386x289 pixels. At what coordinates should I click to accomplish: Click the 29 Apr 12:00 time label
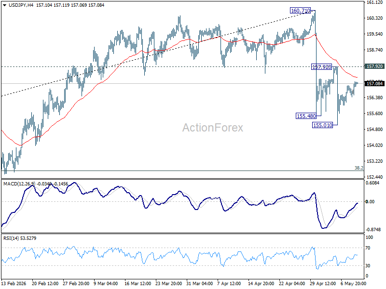point(323,284)
